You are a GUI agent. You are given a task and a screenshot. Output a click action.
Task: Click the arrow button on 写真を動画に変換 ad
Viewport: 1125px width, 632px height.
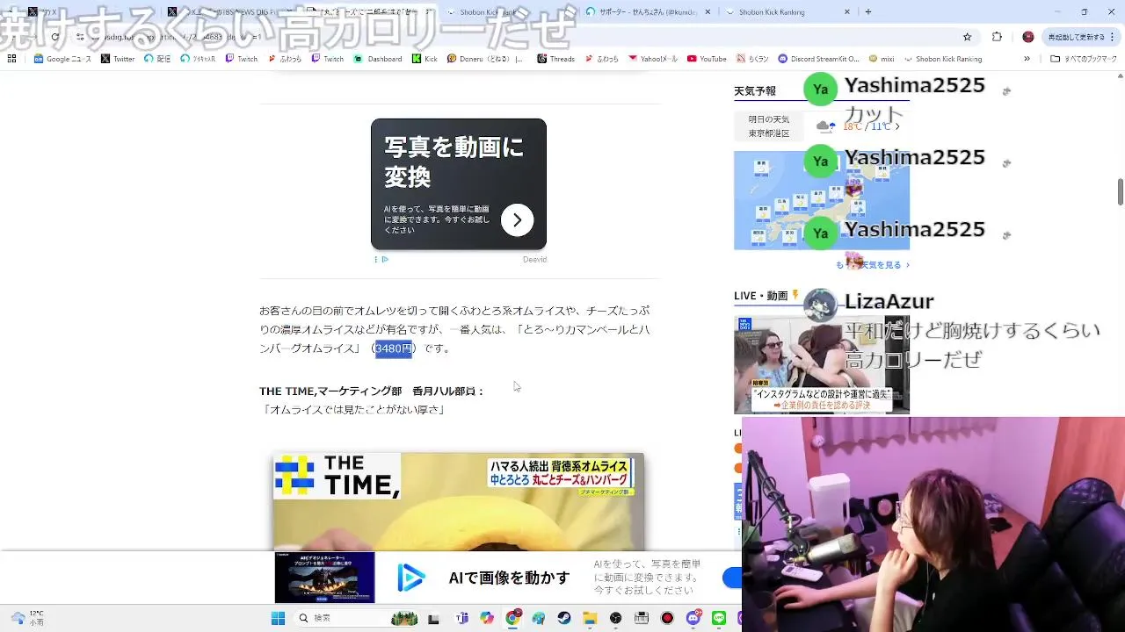click(x=518, y=219)
